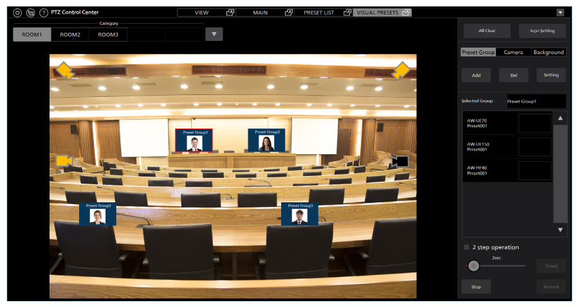
Task: Pop out the PRESET LIST window icon
Action: pyautogui.click(x=347, y=12)
